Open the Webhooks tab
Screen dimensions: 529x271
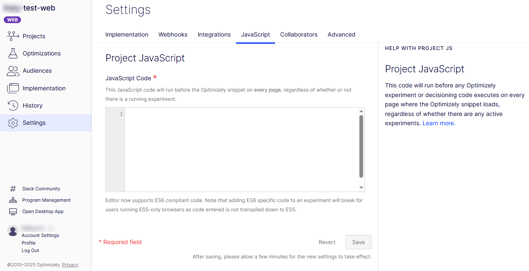pos(173,34)
